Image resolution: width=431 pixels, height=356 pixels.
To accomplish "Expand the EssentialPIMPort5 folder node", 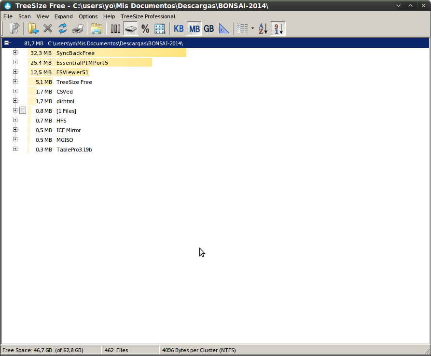I will coord(15,62).
